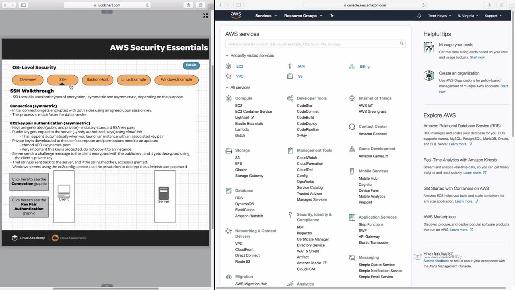515x290 pixels.
Task: Click Submit feedback link
Action: (437, 261)
